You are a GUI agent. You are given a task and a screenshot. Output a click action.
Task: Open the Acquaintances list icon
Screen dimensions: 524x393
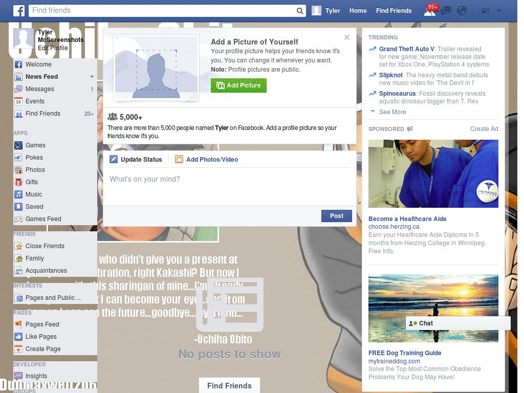[18, 271]
